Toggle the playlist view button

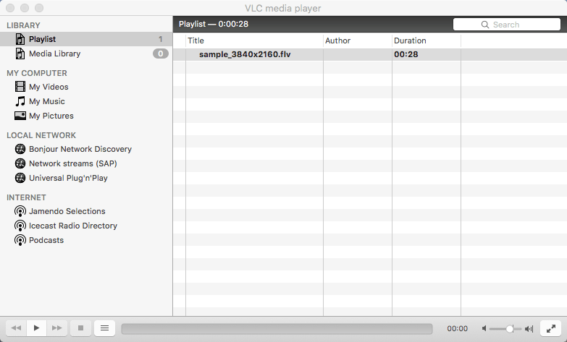(104, 328)
